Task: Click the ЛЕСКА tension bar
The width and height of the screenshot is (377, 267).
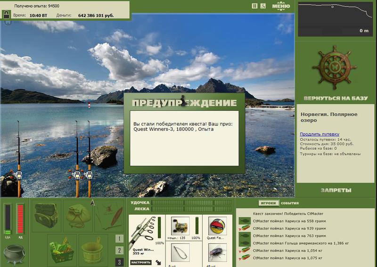Action: [192, 209]
